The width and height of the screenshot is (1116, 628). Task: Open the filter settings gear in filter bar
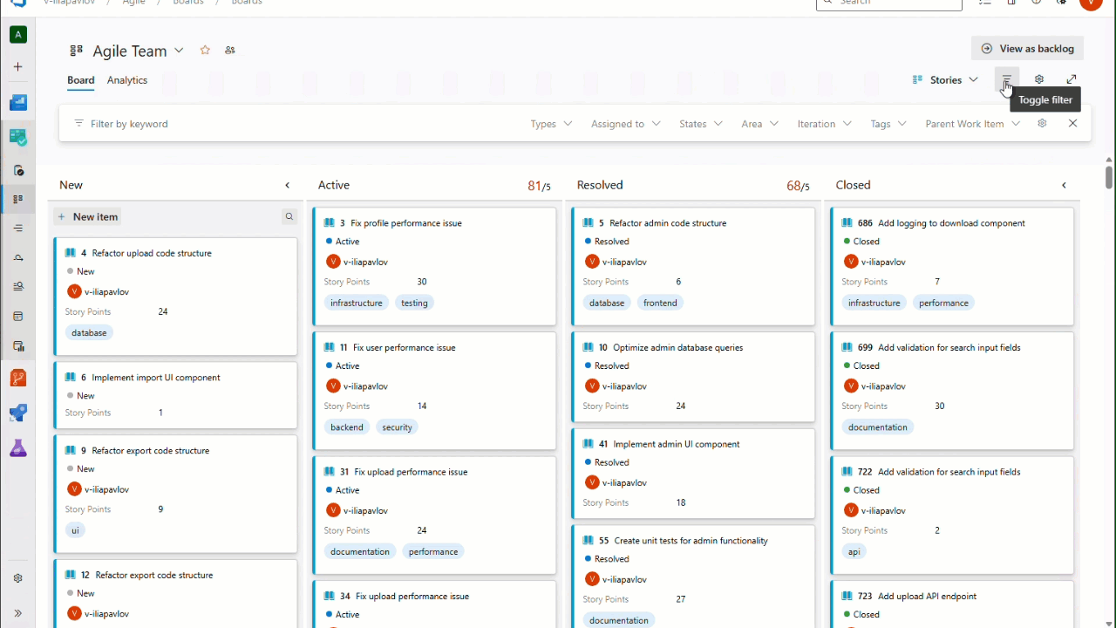pos(1042,123)
